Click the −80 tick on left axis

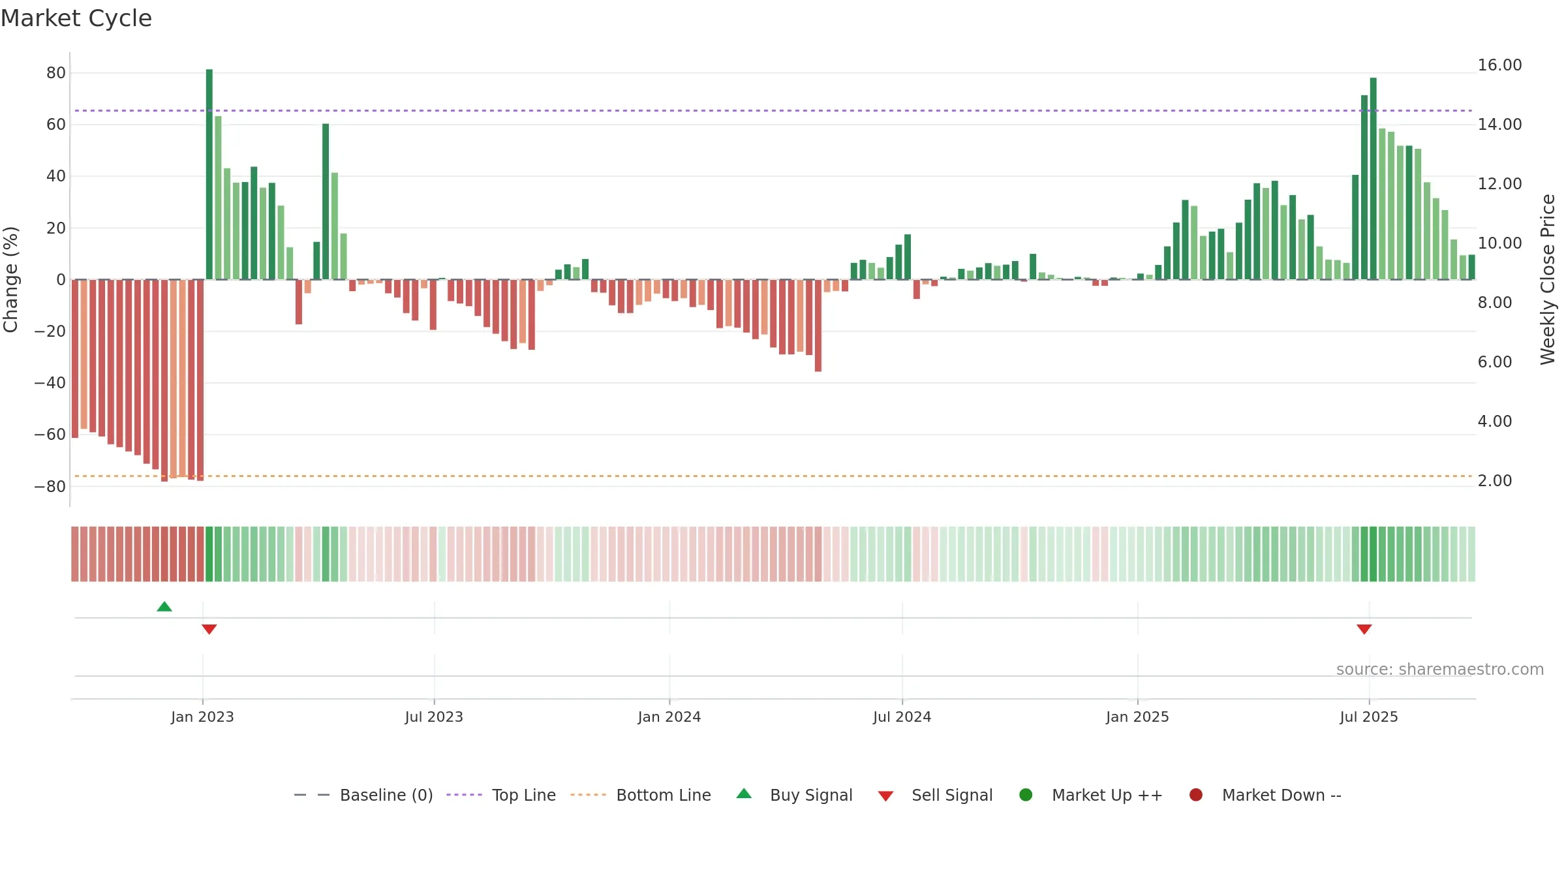(50, 486)
